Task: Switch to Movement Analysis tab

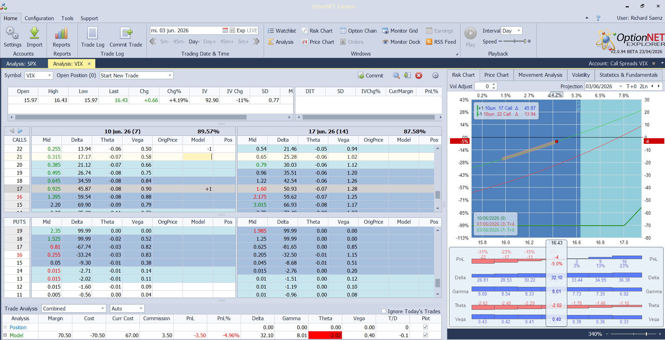Action: [x=540, y=75]
